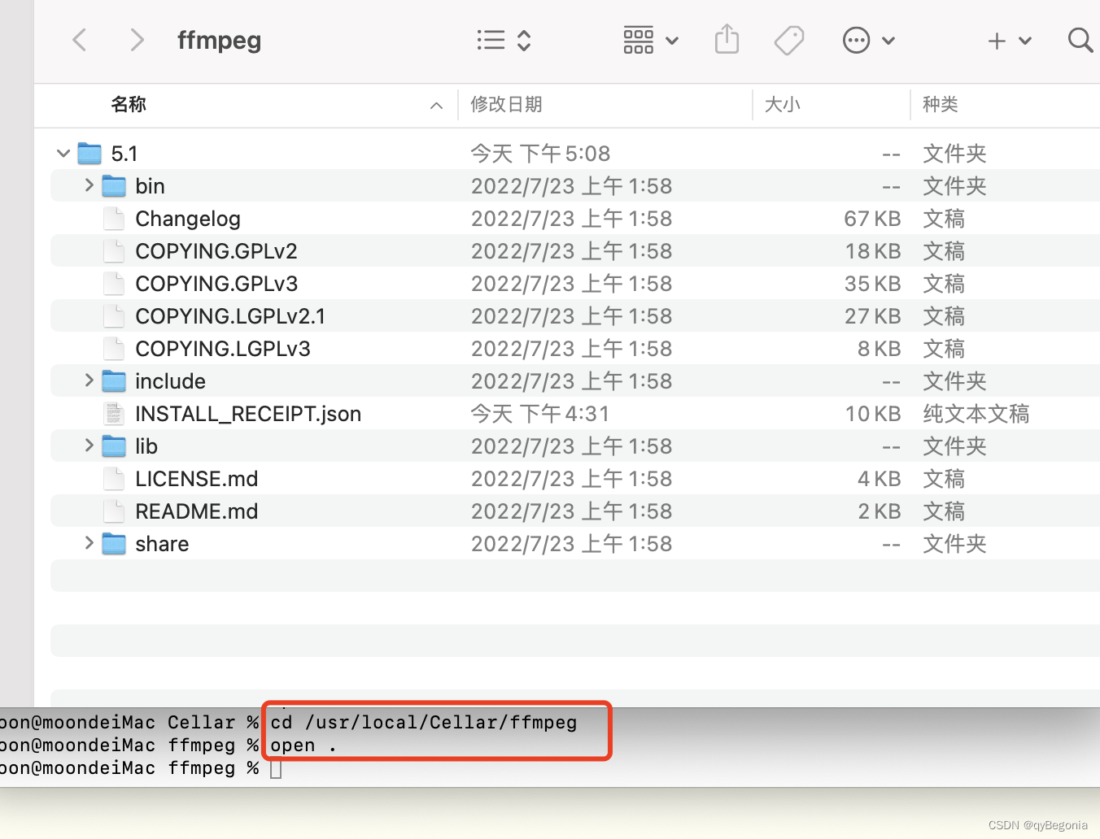This screenshot has width=1100, height=839.
Task: Click the lib folder name
Action: coord(146,446)
